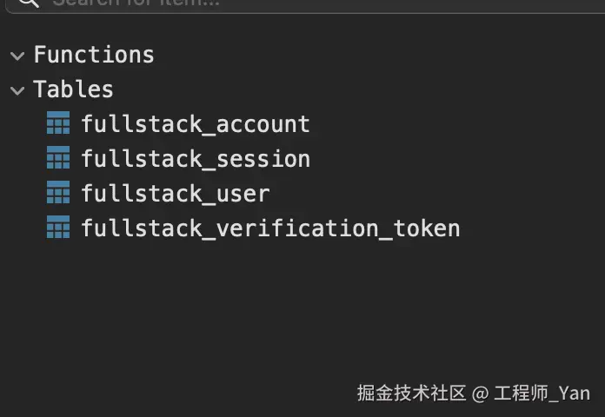Open the fullstack_account table
Screen dimensions: 605x417
click(x=195, y=124)
